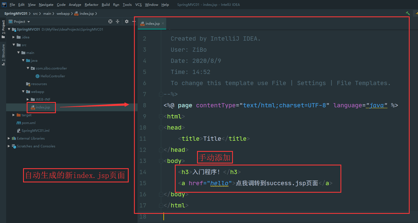This screenshot has height=223, width=418.
Task: Collapse the src folder
Action: 14,45
